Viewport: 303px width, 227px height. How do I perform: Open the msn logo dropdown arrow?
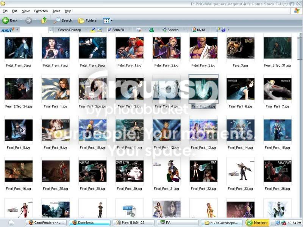17,30
